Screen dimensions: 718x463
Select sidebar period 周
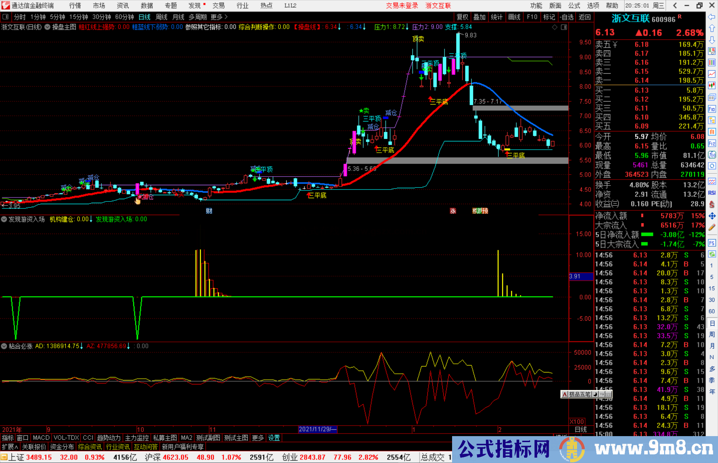click(x=712, y=334)
